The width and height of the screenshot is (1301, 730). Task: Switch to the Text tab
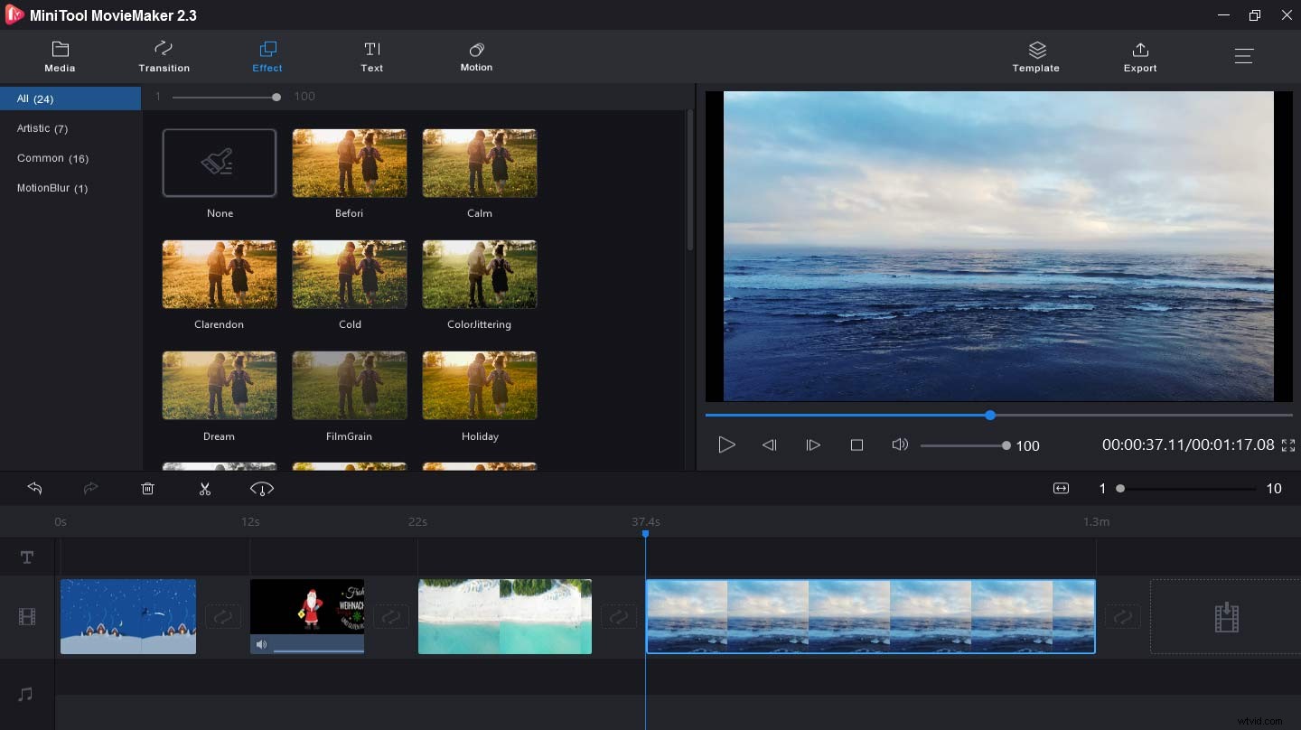coord(372,56)
